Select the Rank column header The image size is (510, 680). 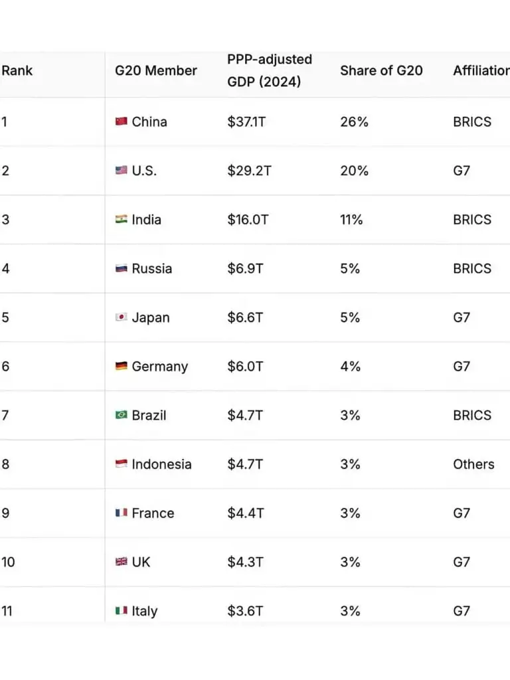click(x=17, y=70)
